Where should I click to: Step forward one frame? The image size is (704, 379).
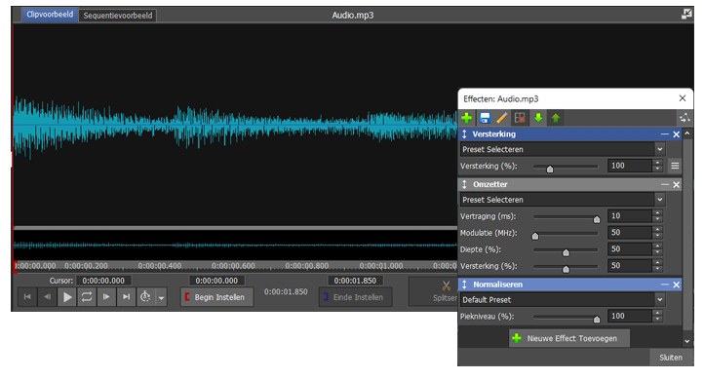[106, 297]
